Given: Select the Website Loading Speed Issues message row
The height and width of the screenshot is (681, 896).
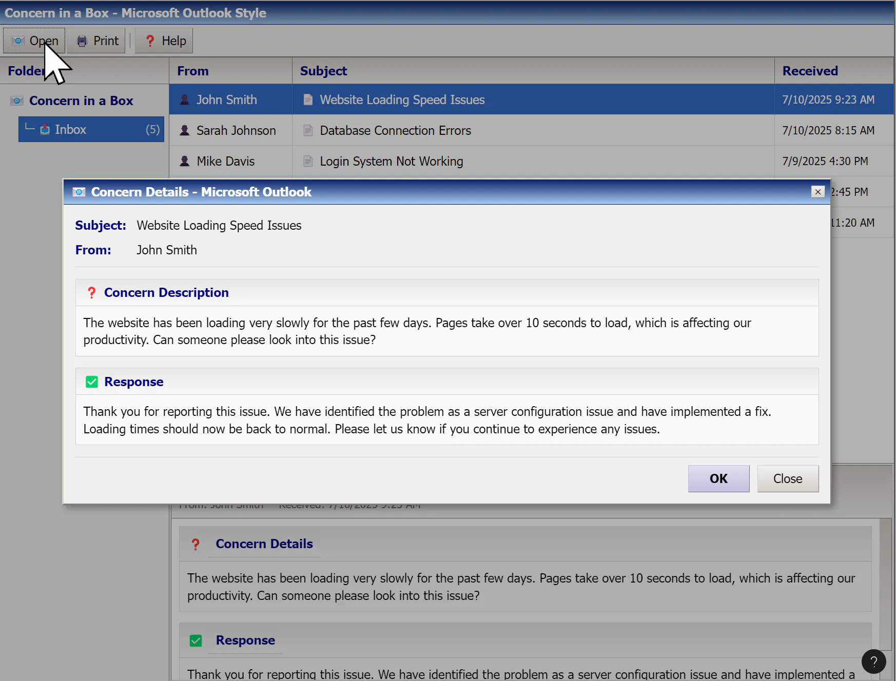Looking at the screenshot, I should 531,99.
